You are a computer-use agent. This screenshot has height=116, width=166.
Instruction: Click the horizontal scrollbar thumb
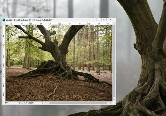pyautogui.click(x=78, y=103)
